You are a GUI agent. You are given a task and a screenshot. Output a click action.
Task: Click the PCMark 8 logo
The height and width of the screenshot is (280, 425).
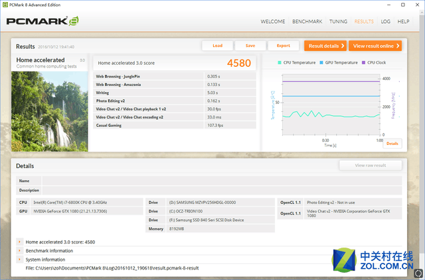[x=42, y=21]
